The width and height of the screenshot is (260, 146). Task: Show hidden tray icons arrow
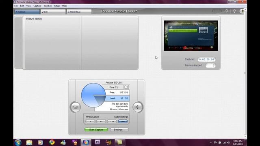tap(211, 142)
